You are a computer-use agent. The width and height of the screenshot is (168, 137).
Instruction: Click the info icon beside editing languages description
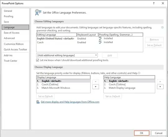pos(162,28)
